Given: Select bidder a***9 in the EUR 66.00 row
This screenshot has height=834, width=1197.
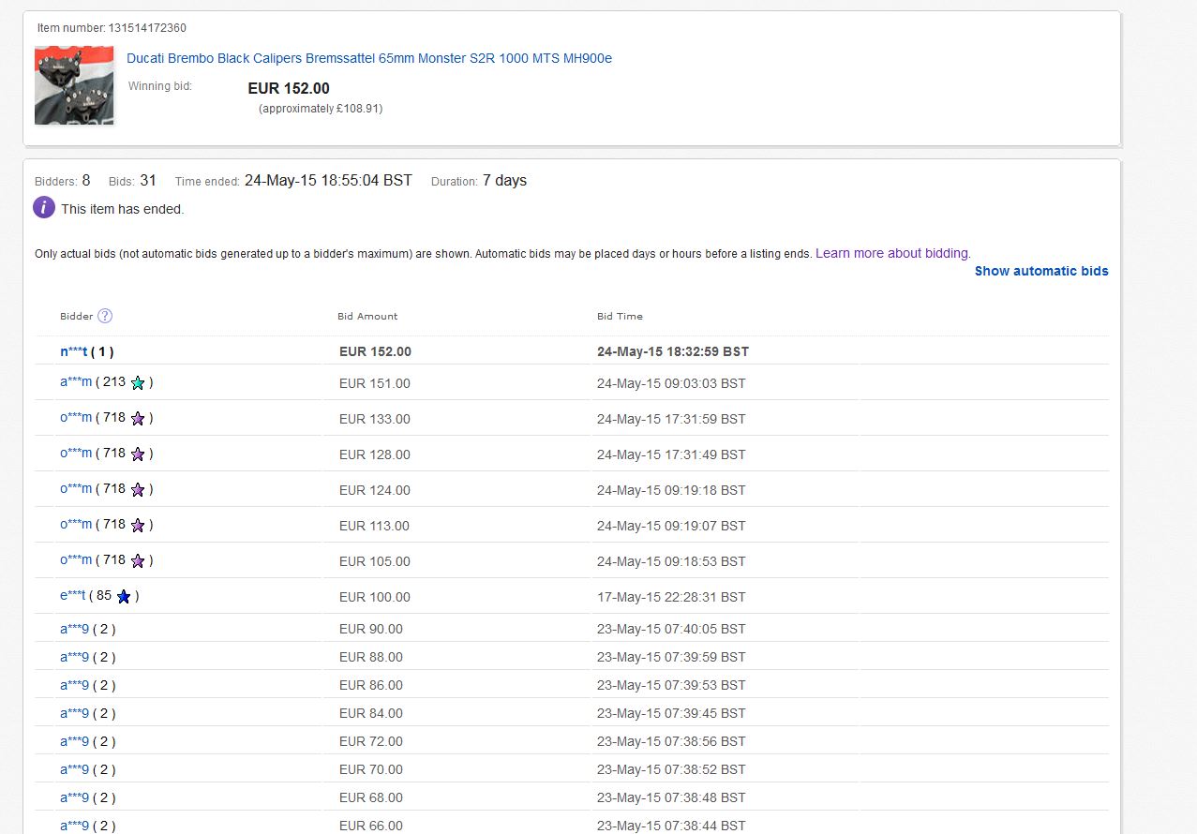Looking at the screenshot, I should point(74,826).
